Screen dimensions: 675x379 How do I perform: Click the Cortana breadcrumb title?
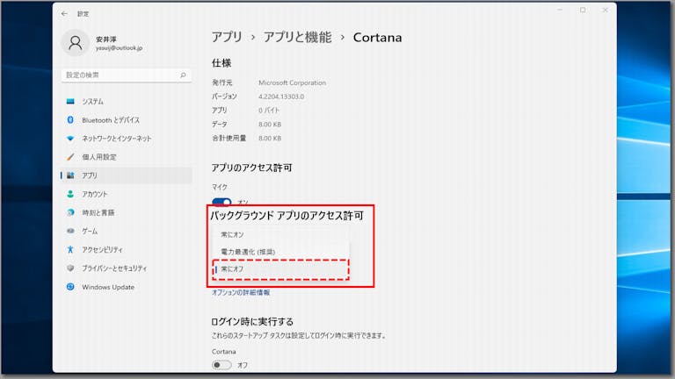click(378, 38)
